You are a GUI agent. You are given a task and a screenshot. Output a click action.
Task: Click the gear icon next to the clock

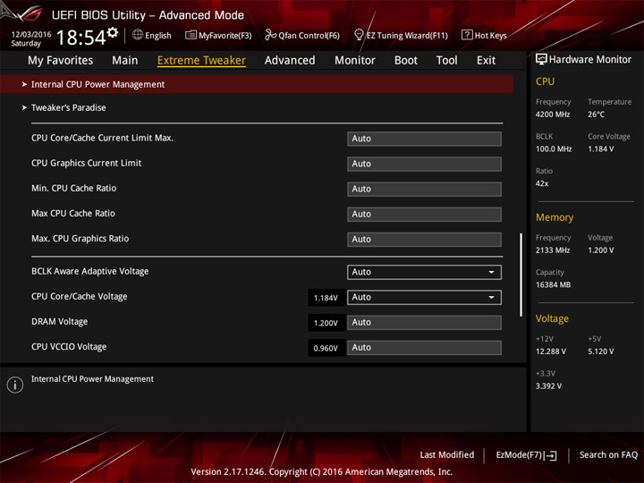[113, 33]
